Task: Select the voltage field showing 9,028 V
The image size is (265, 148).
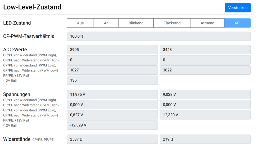Action: coord(205,95)
